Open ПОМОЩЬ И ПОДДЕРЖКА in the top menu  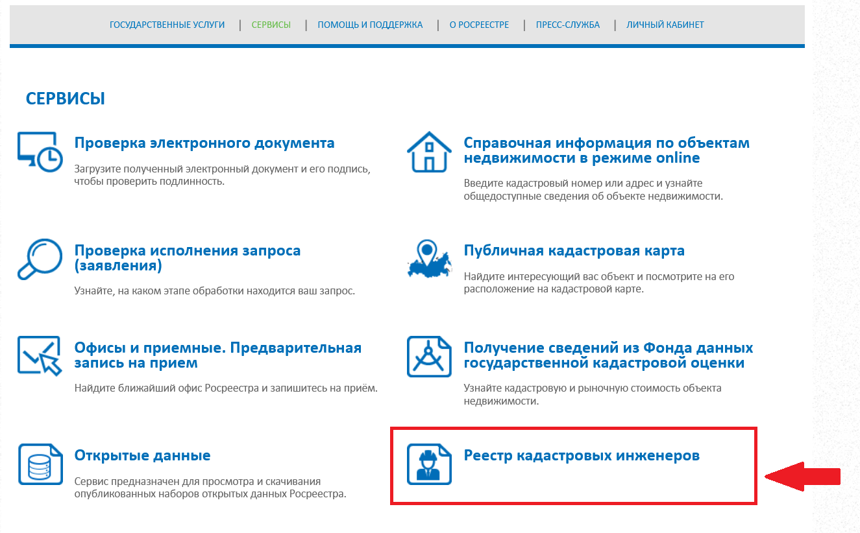[x=370, y=25]
